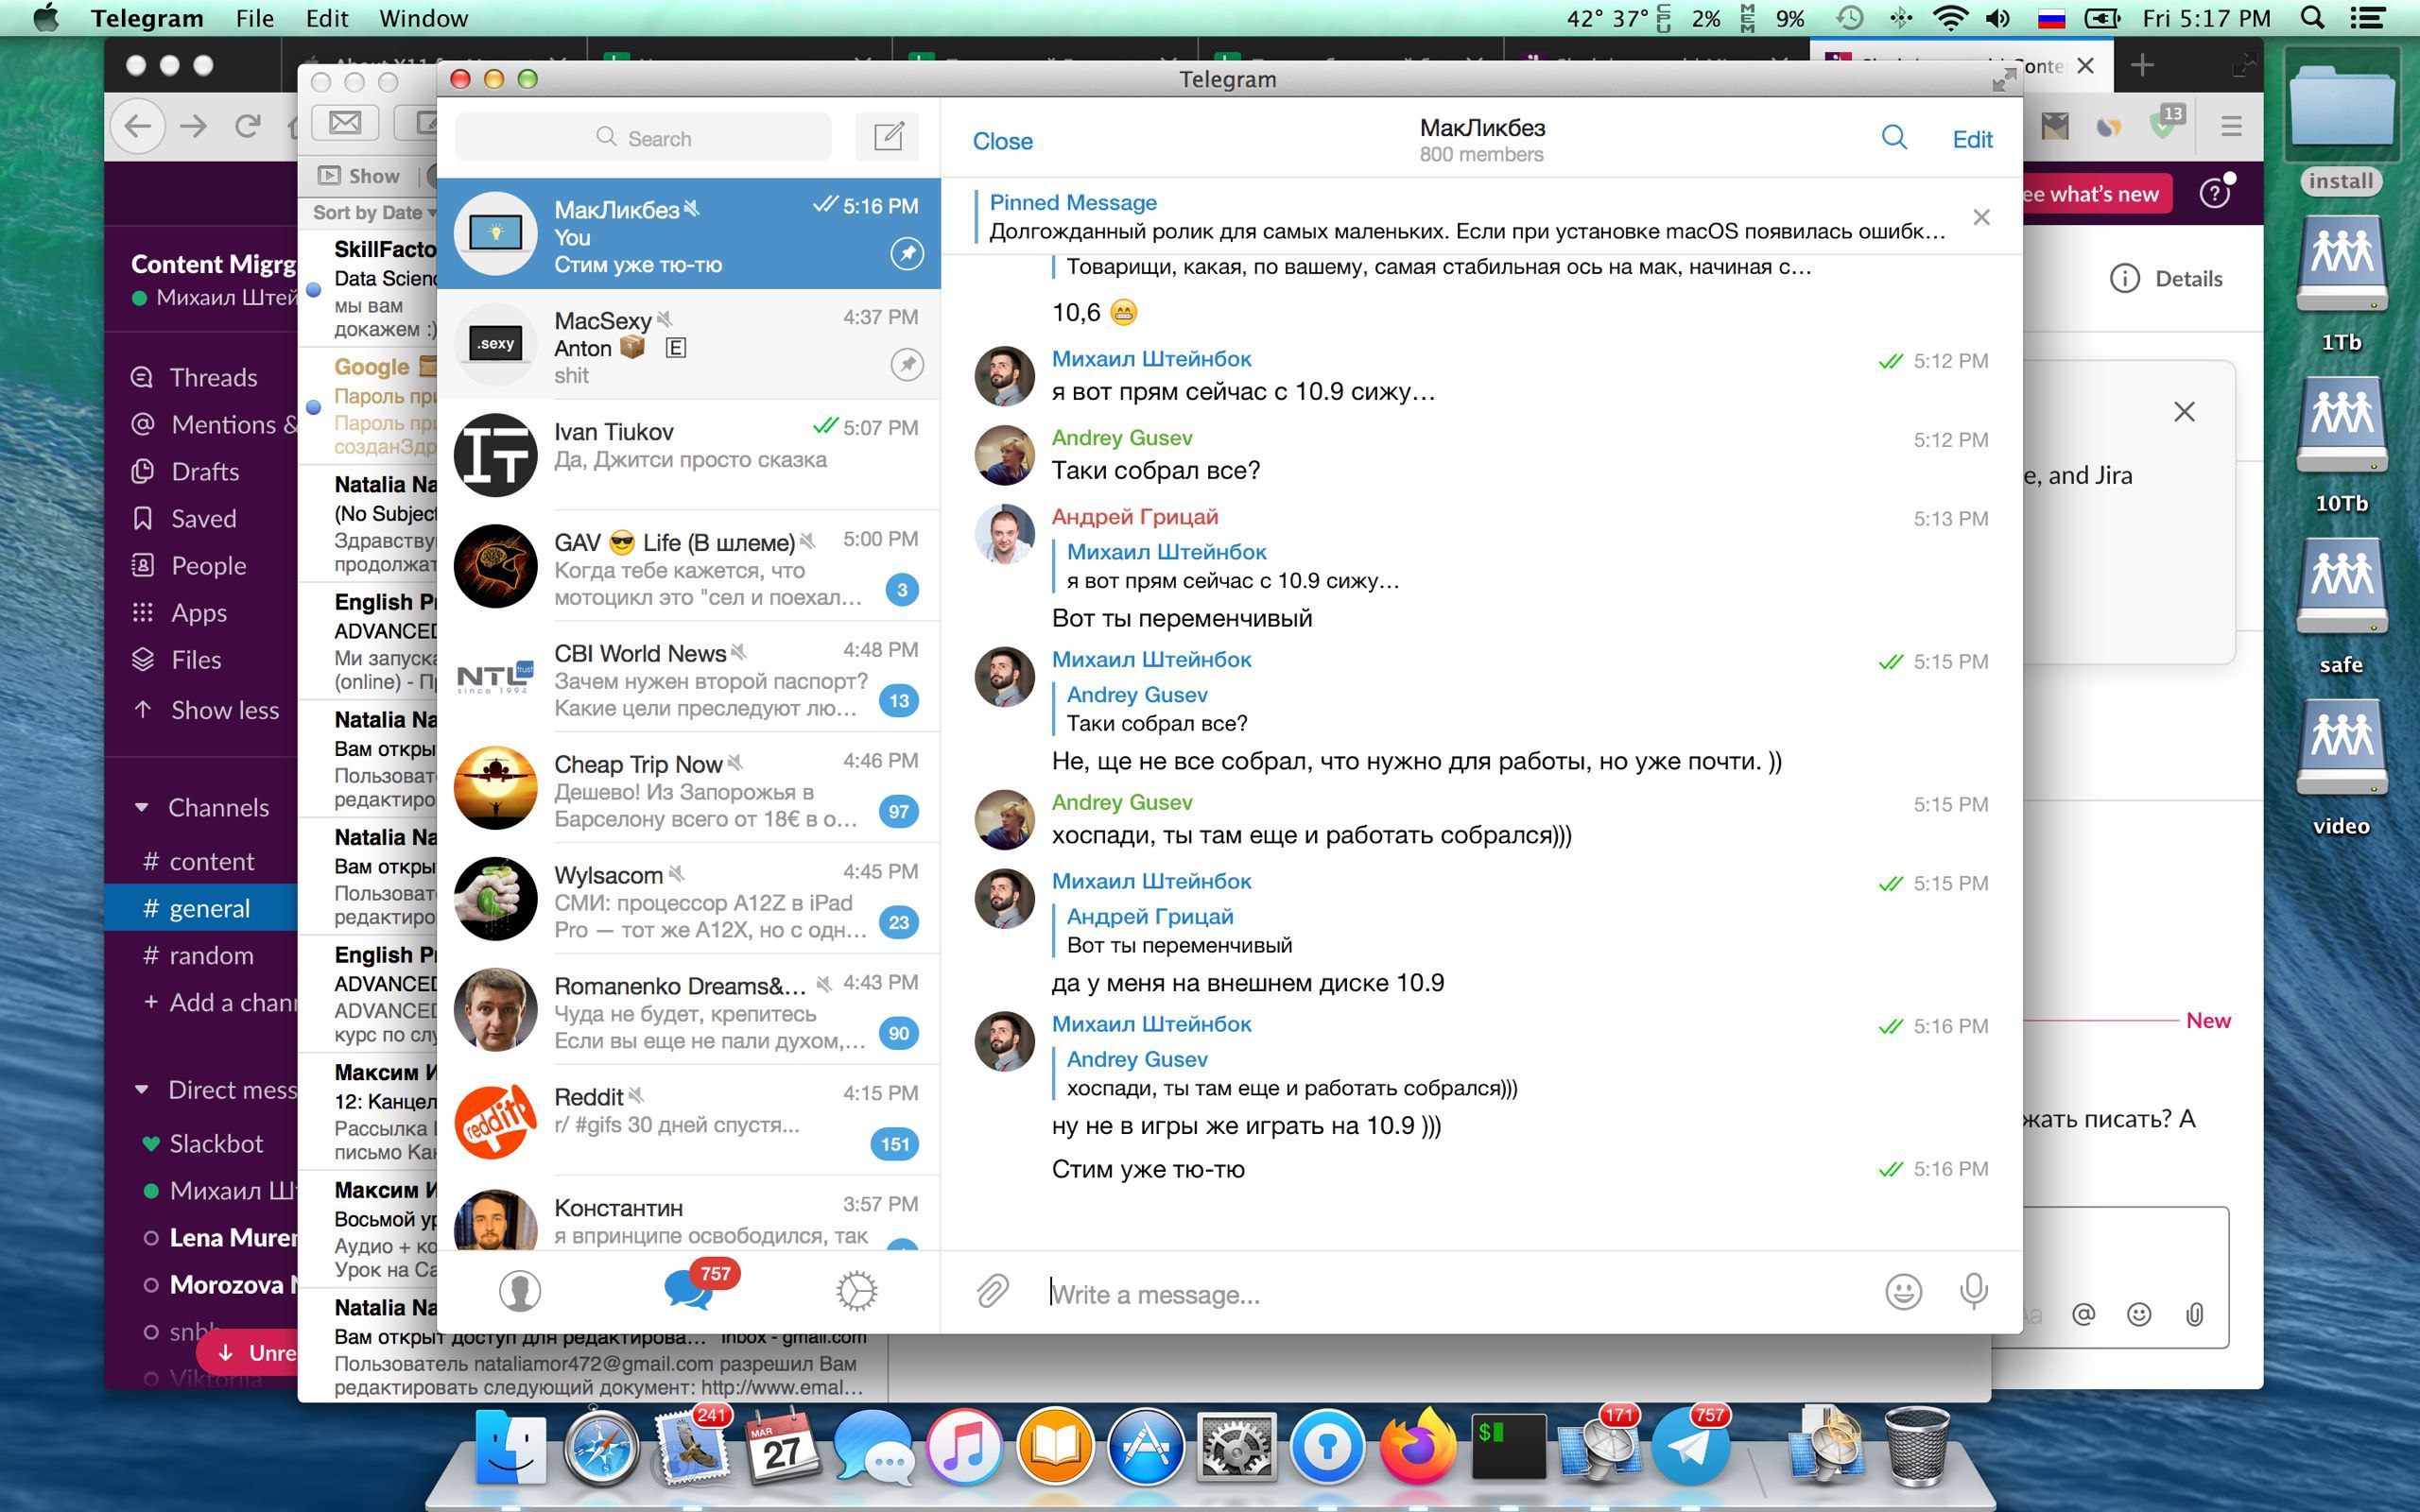Click the pin icon on МакЛикбез chat
The width and height of the screenshot is (2420, 1512).
coord(906,254)
